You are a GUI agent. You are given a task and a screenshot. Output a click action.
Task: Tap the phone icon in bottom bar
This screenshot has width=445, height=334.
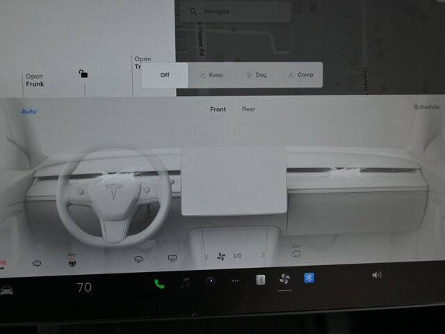[x=159, y=283]
